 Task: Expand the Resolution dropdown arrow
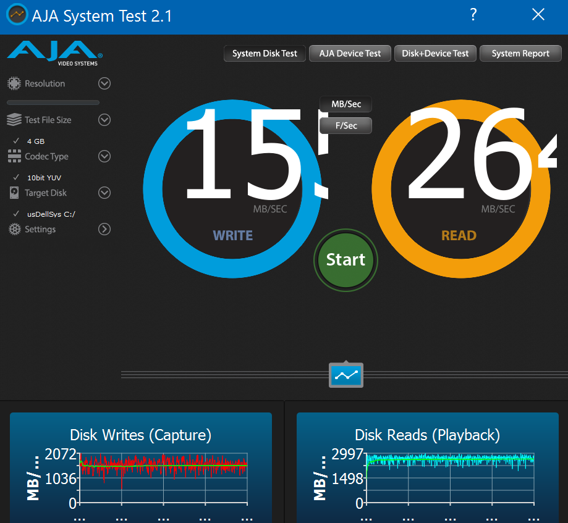[x=104, y=83]
